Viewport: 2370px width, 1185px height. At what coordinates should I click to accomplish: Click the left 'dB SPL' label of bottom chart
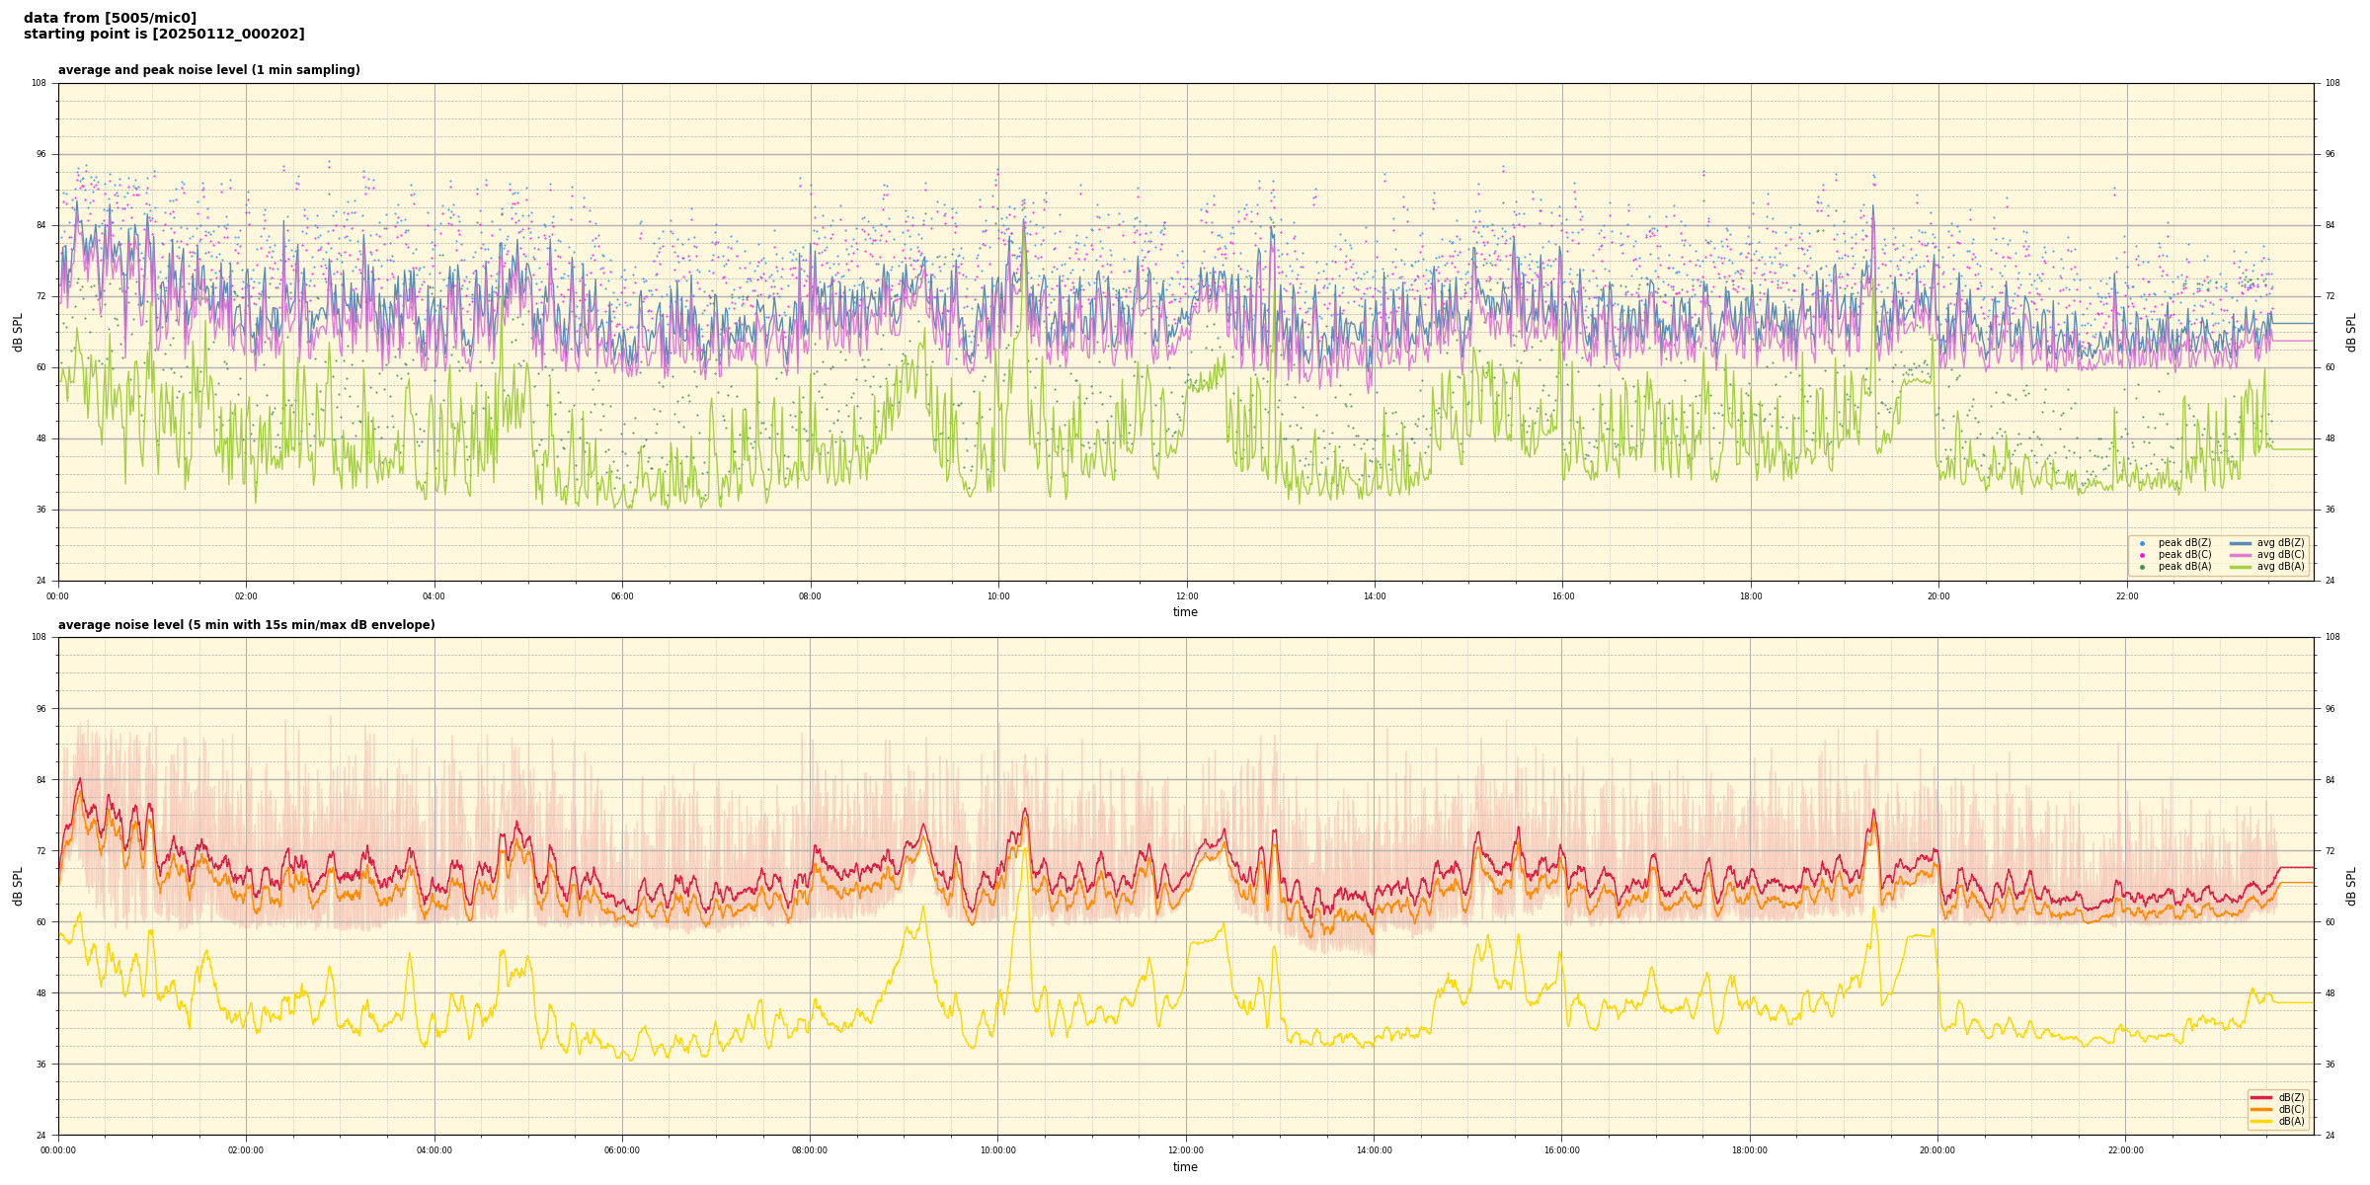pos(18,886)
